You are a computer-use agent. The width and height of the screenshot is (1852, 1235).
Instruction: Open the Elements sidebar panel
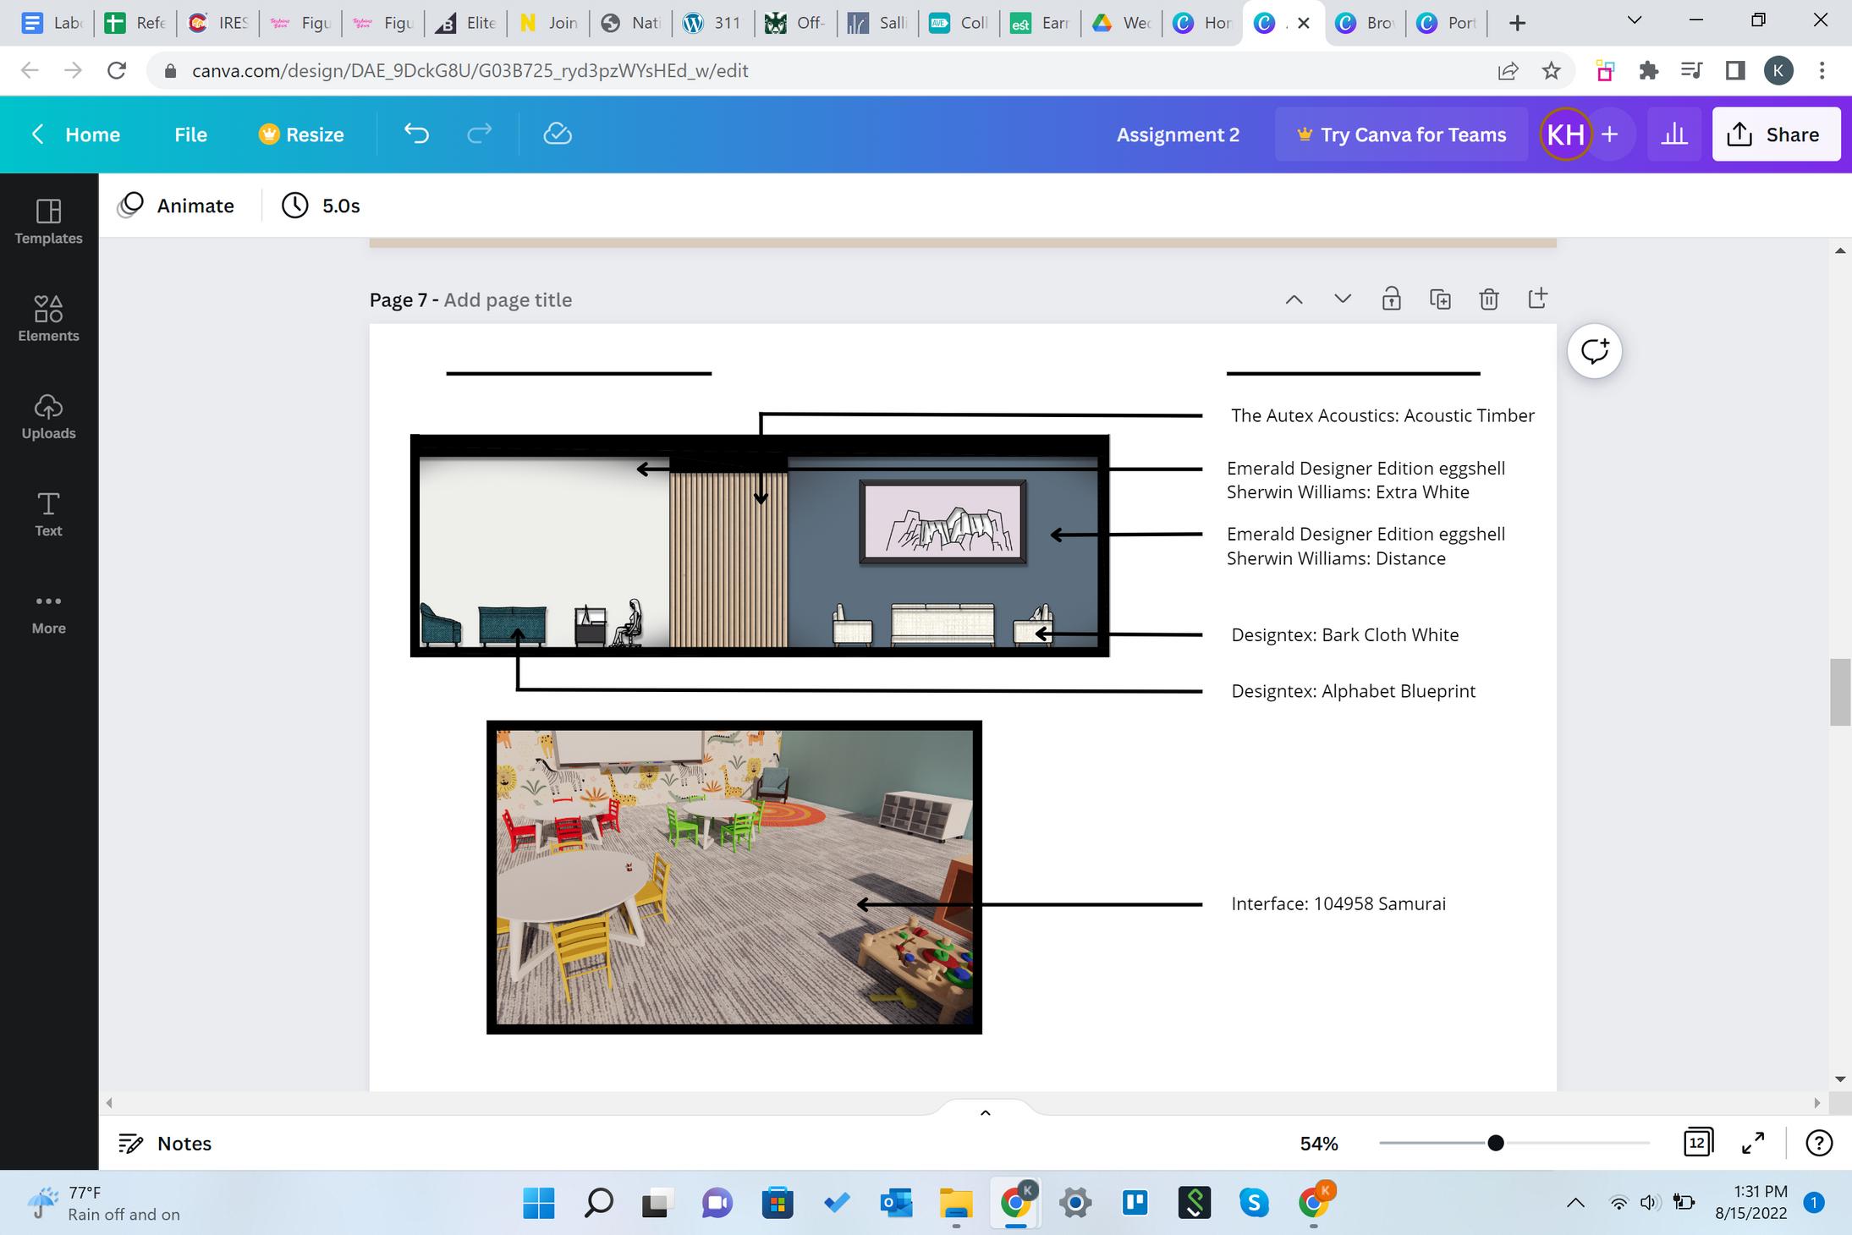point(48,319)
